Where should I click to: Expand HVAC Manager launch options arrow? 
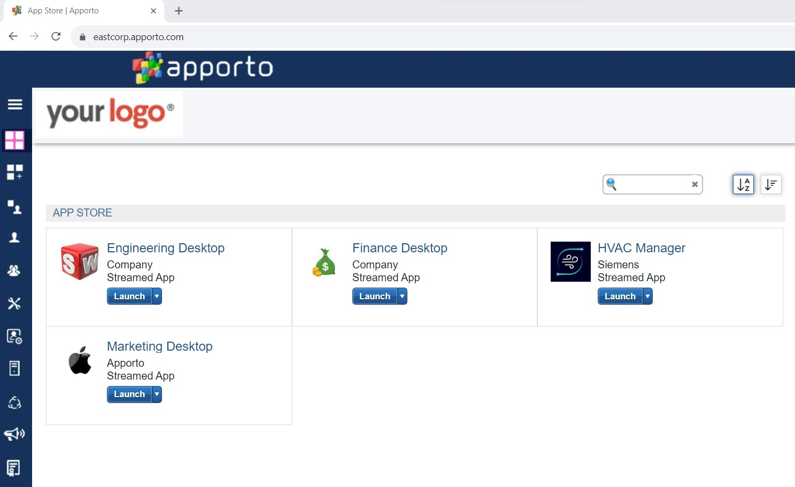click(x=648, y=296)
